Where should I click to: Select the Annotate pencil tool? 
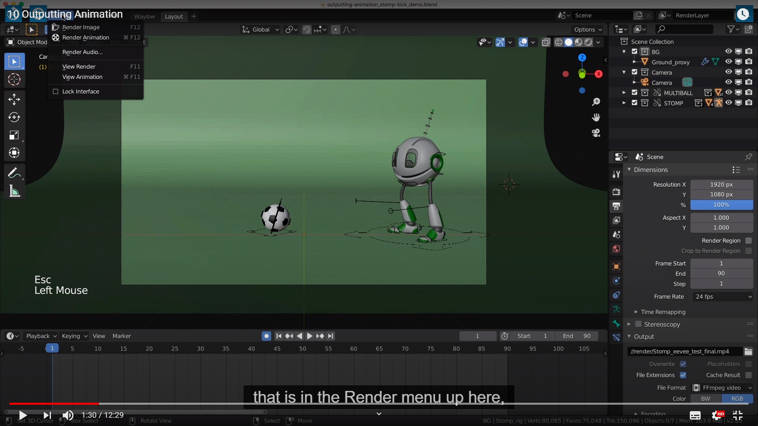(14, 173)
